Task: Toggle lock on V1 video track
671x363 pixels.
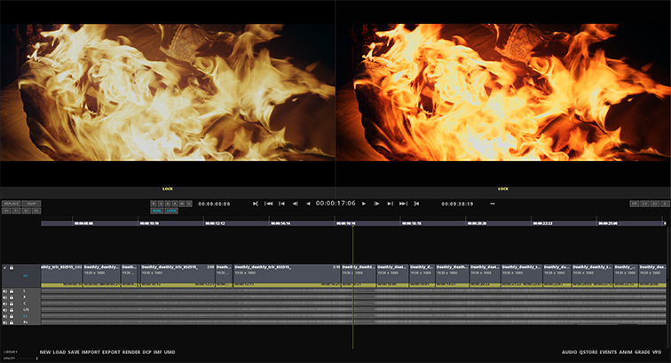Action: (12, 267)
